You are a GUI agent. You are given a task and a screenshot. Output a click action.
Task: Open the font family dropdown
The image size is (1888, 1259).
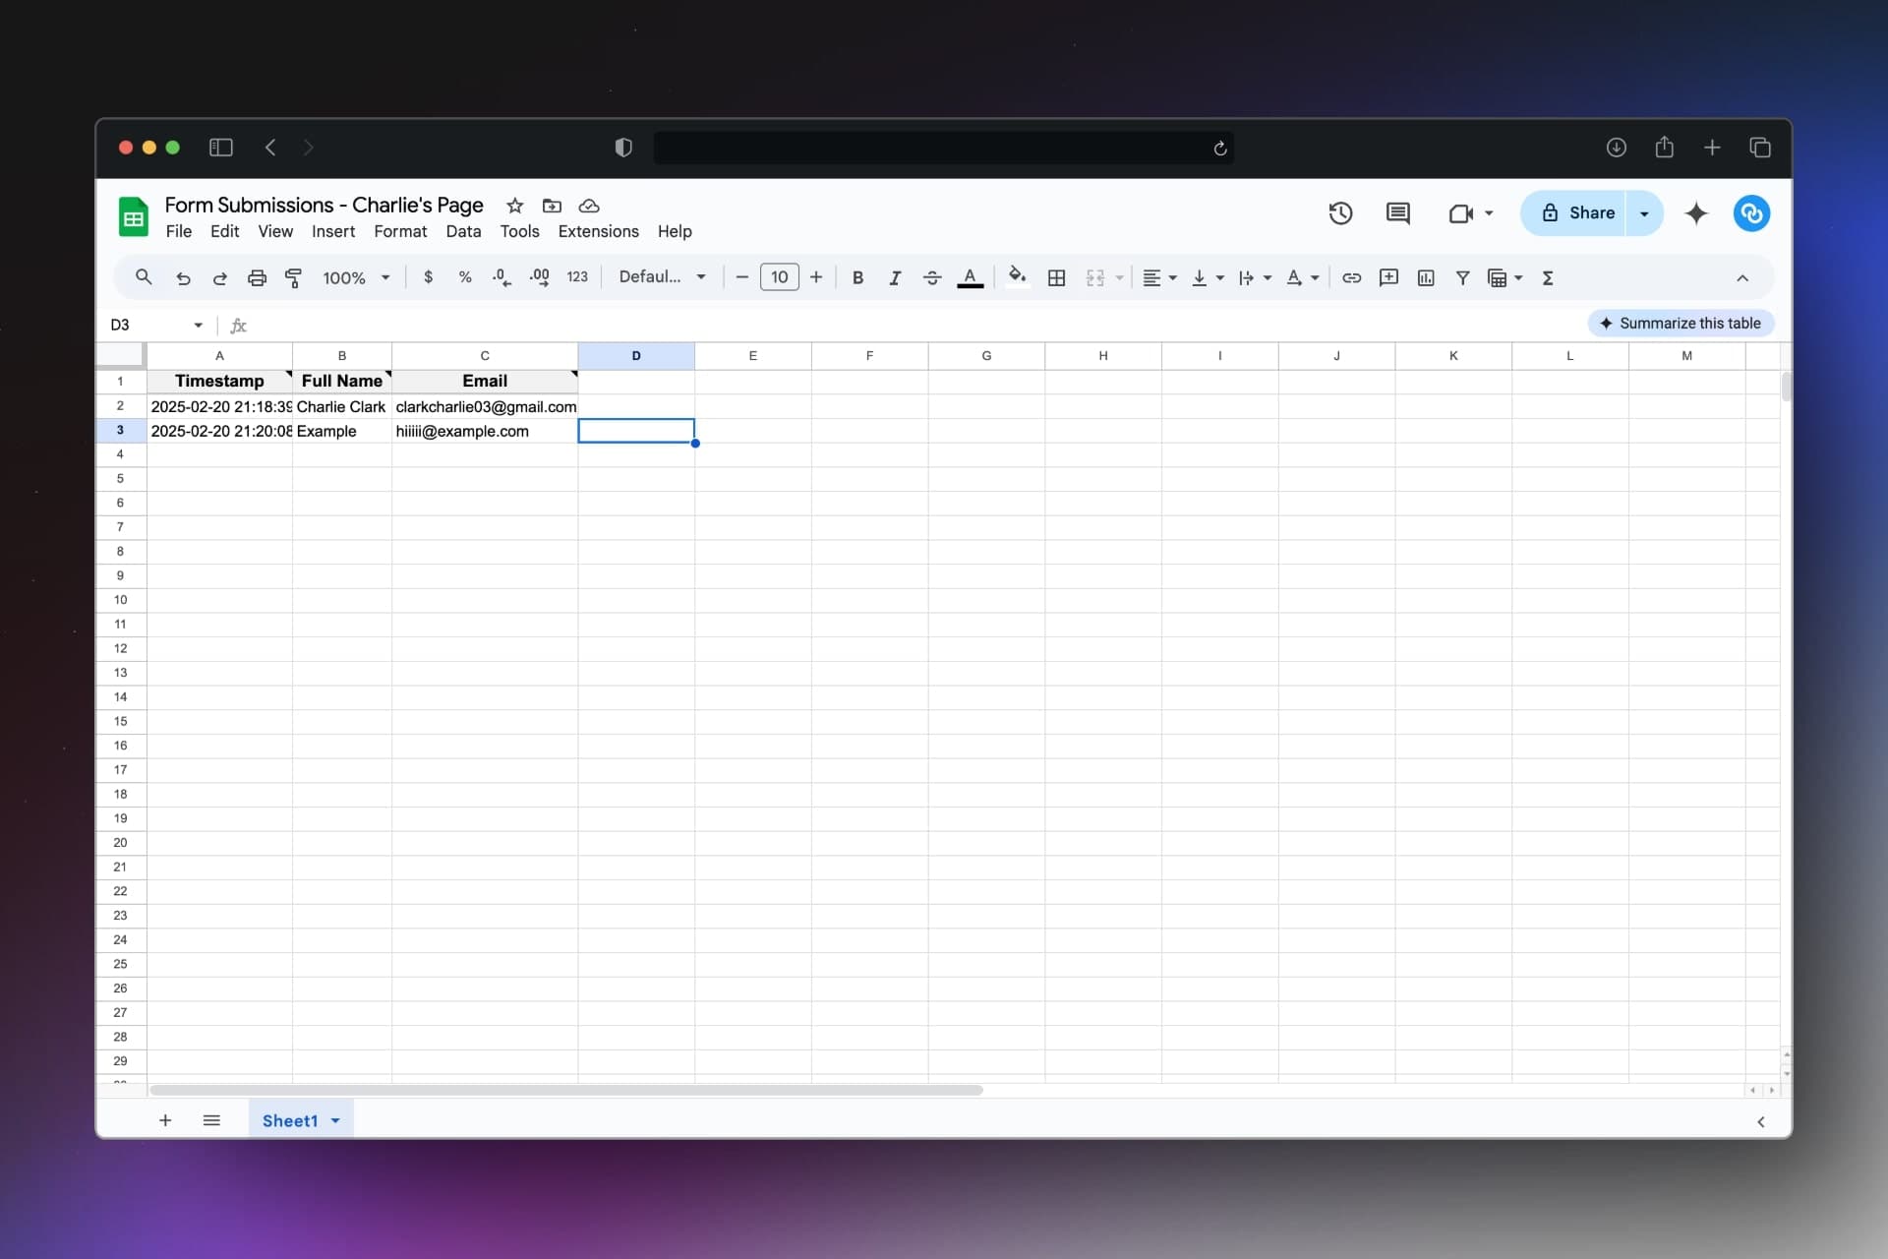pos(662,277)
